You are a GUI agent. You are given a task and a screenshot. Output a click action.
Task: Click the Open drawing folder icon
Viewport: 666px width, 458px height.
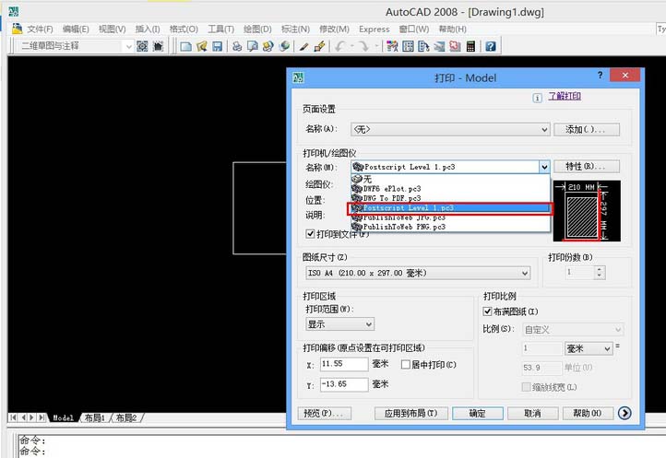pyautogui.click(x=202, y=46)
